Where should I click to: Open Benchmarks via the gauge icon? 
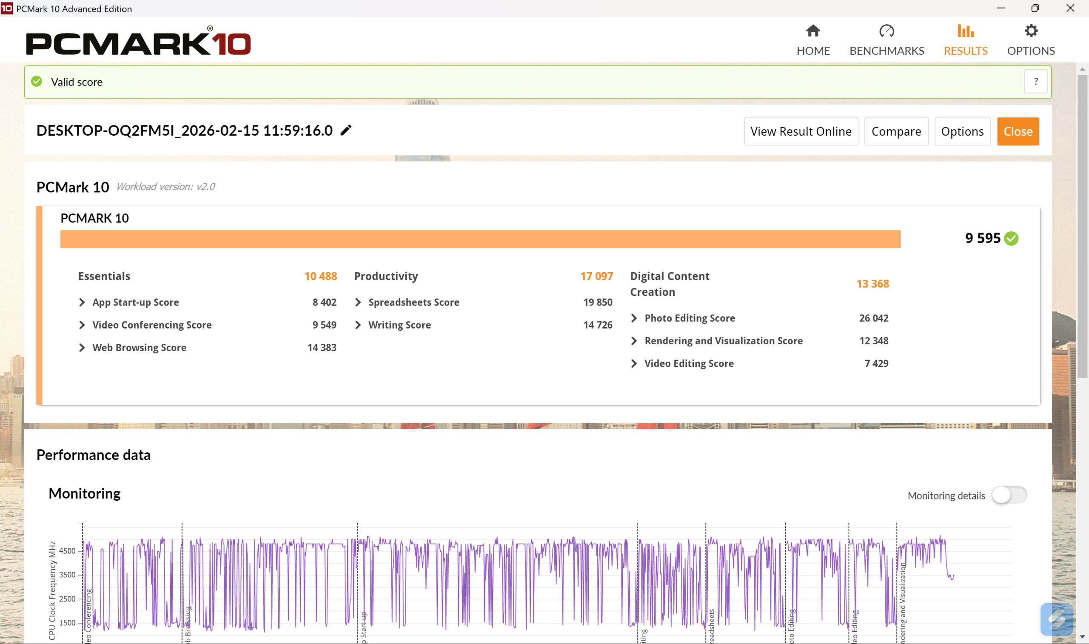pyautogui.click(x=886, y=31)
